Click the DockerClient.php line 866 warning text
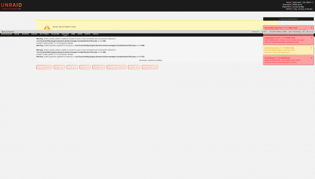Screen dimensions: 315x179 coord(90,46)
